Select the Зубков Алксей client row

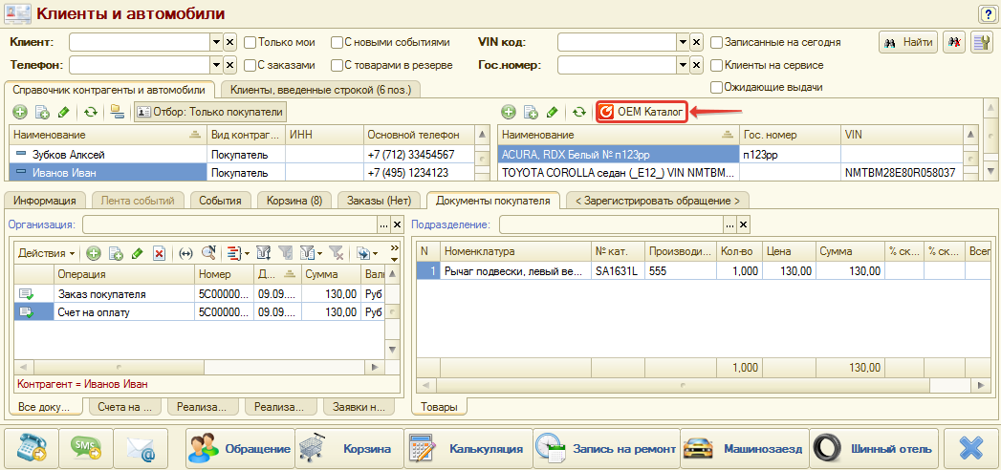243,155
